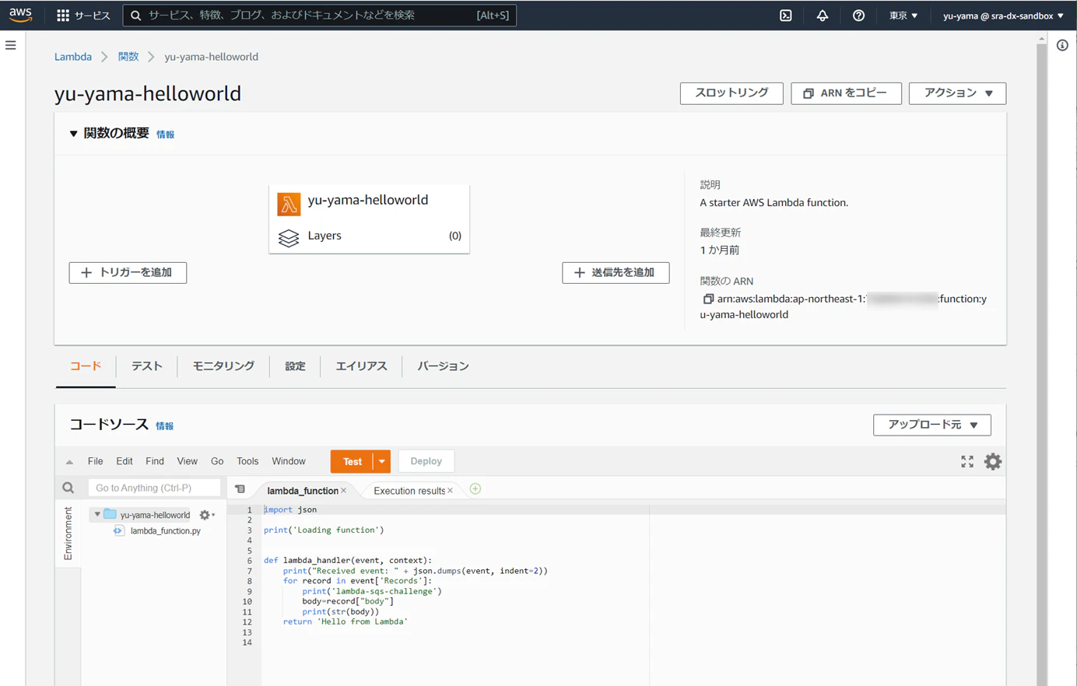This screenshot has height=686, width=1077.
Task: Open the yu-yama account menu
Action: tap(1003, 16)
